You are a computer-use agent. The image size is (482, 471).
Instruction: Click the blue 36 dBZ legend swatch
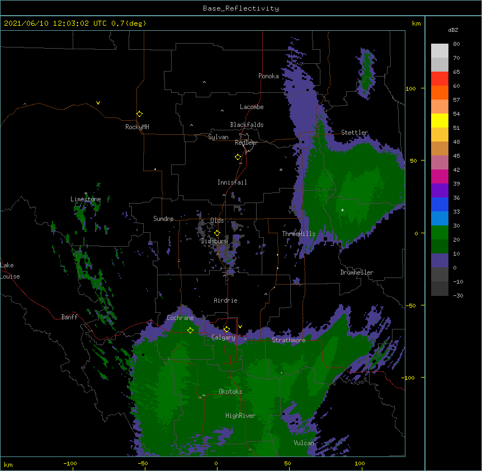[x=440, y=204]
